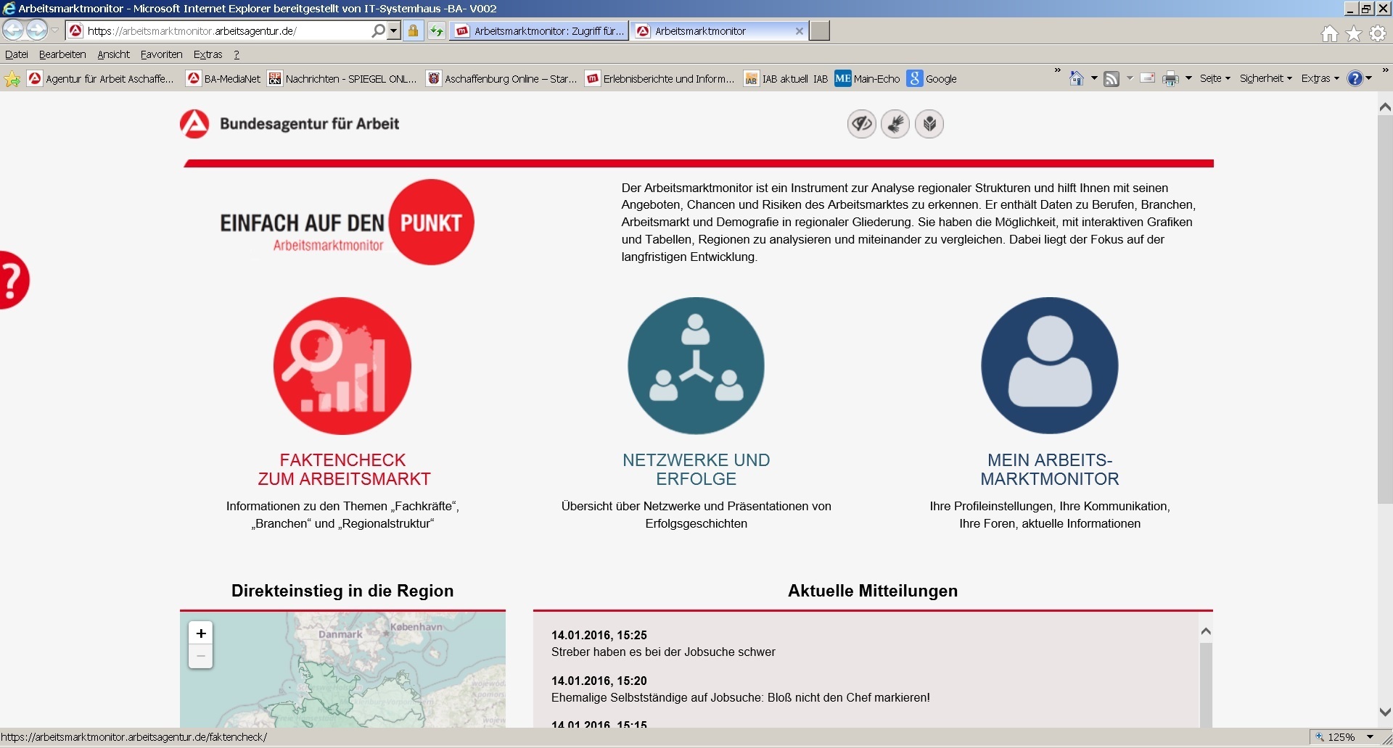Open the IAB aktuell favorite
The height and width of the screenshot is (748, 1393).
coord(786,79)
